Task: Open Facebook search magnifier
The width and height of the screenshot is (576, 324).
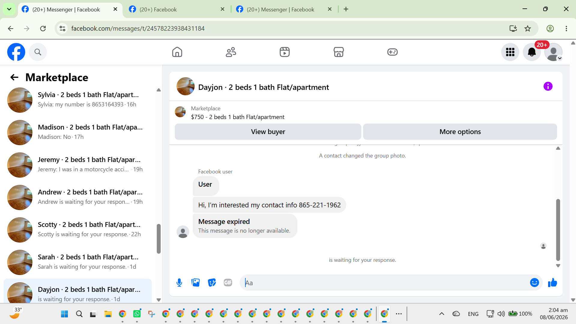Action: click(38, 52)
